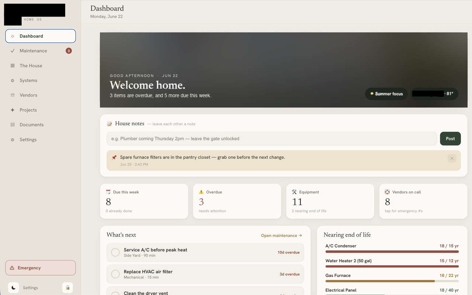
Task: Click the gear icon beside Settings
Action: tap(13, 140)
